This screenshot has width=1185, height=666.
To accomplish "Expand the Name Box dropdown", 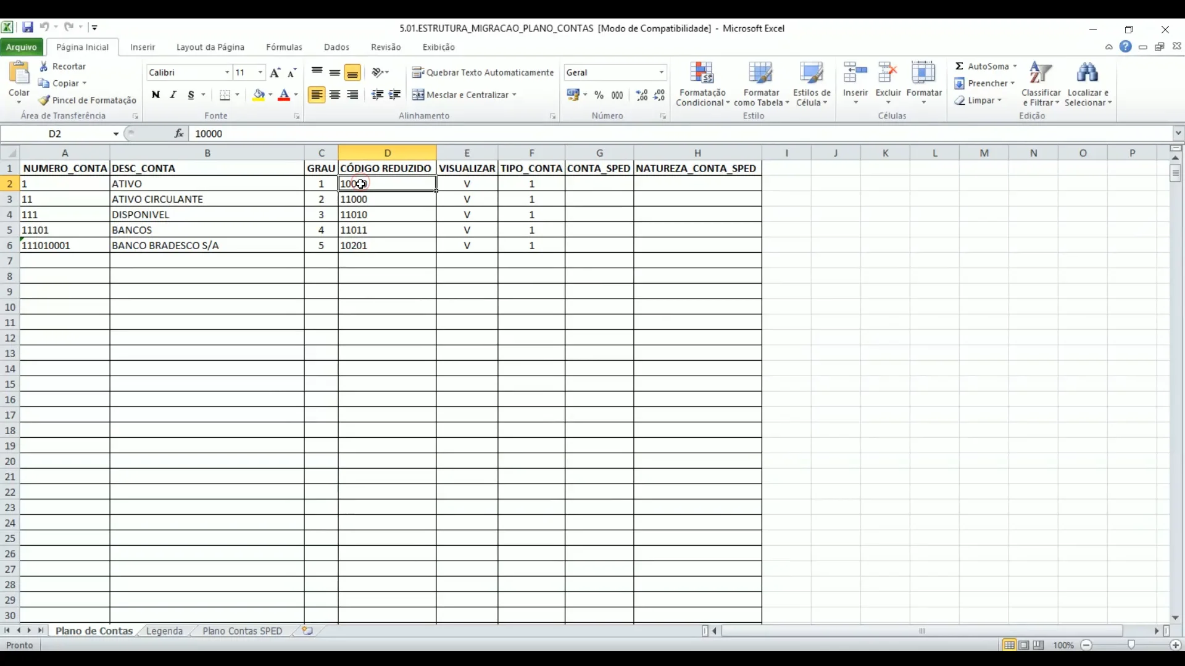I will coord(115,134).
